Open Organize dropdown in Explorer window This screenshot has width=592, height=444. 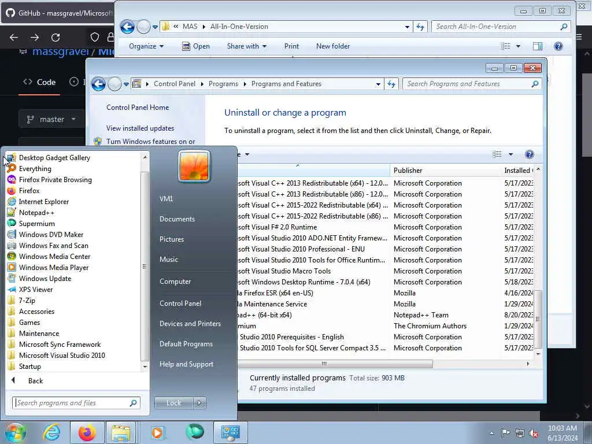pyautogui.click(x=146, y=46)
